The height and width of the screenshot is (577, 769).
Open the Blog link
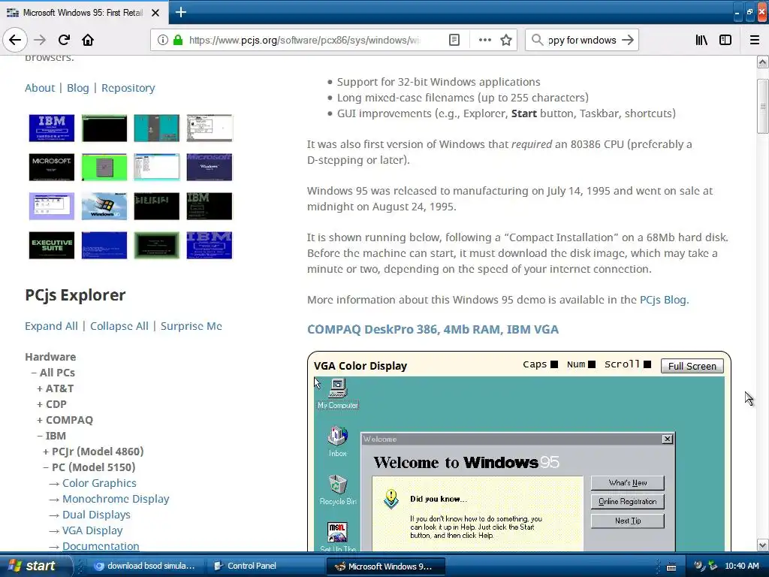click(78, 88)
